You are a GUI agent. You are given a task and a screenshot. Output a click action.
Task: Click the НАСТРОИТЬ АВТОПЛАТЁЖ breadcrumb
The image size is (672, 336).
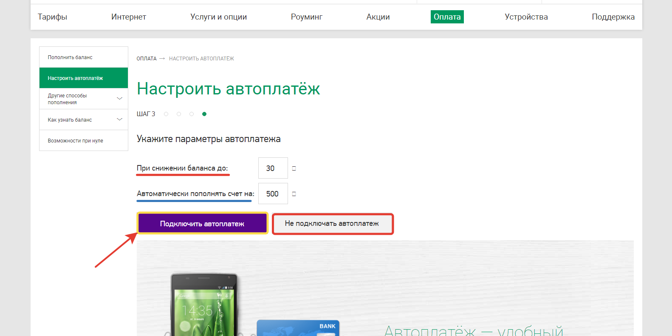201,59
